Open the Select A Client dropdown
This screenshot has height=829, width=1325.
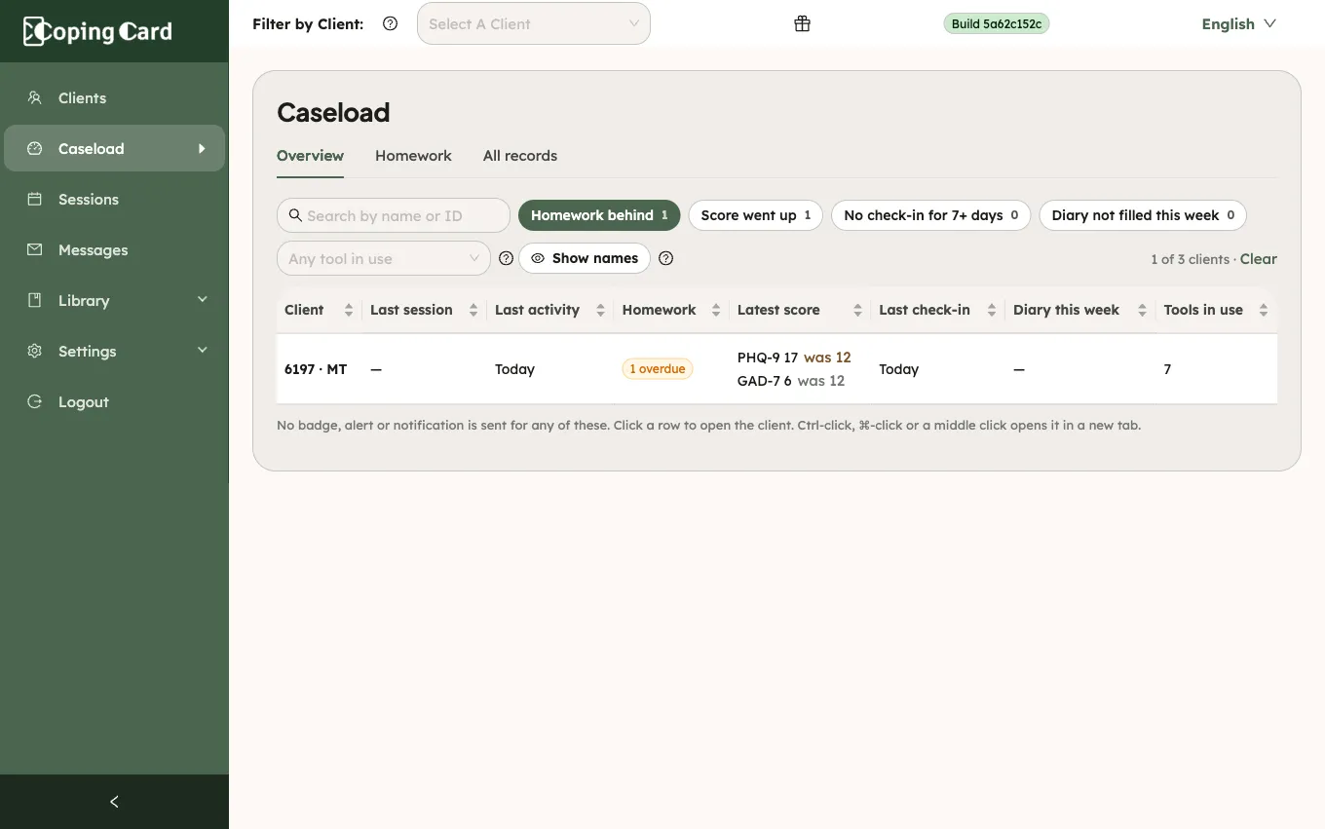pos(534,23)
